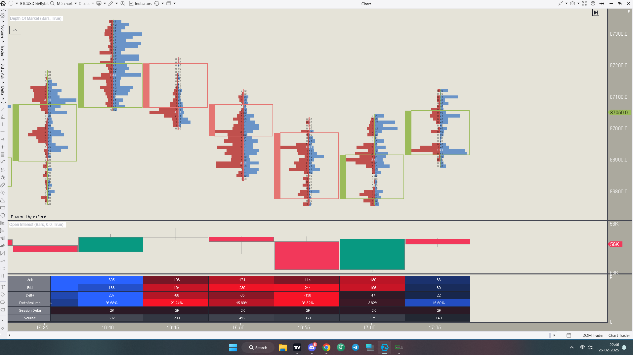Click the crosshair cursor icon

point(157,4)
